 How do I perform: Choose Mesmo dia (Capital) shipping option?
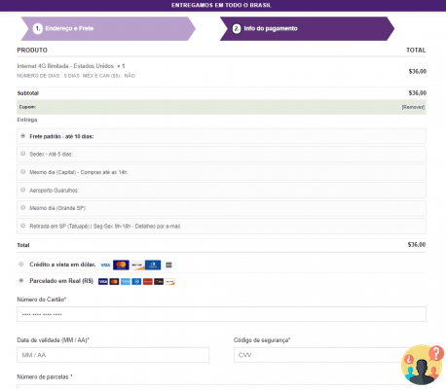tap(22, 171)
